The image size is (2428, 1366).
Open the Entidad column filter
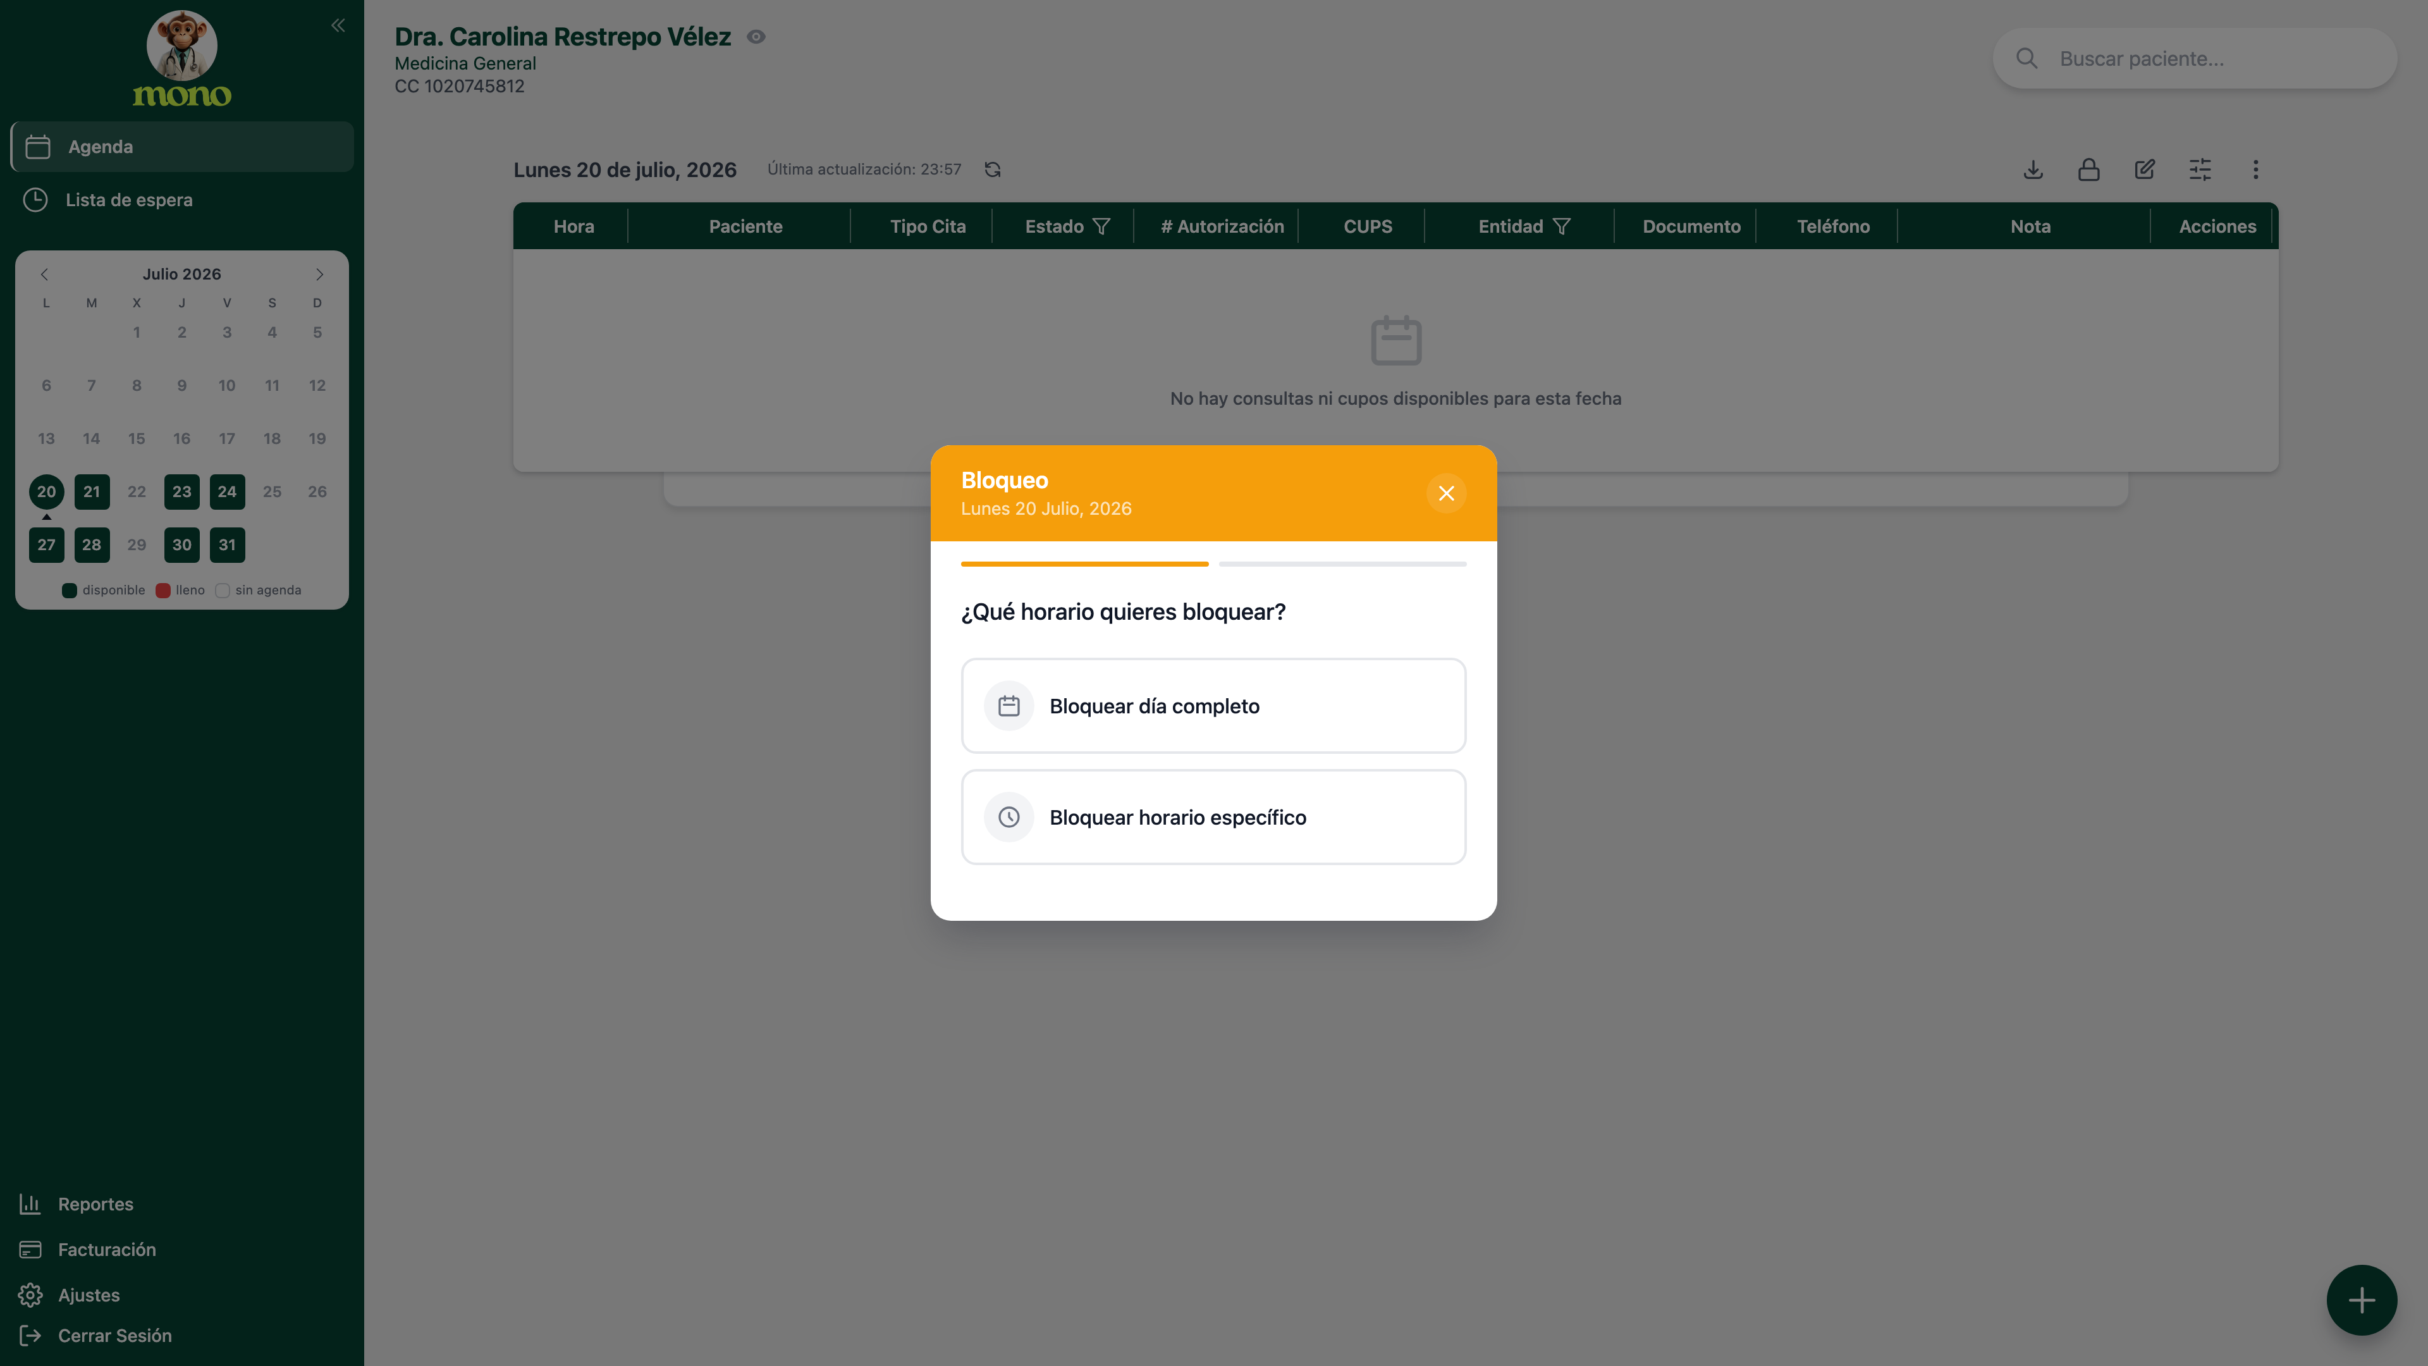1562,226
